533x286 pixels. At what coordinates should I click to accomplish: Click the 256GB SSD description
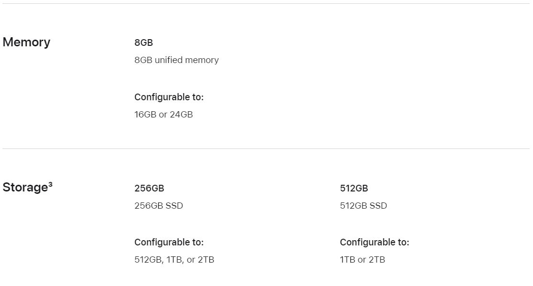(159, 205)
